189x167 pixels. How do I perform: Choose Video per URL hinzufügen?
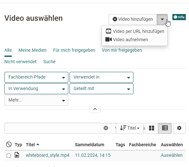[135, 31]
